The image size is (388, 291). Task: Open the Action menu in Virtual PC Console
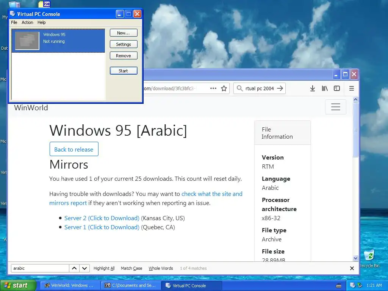coord(27,22)
